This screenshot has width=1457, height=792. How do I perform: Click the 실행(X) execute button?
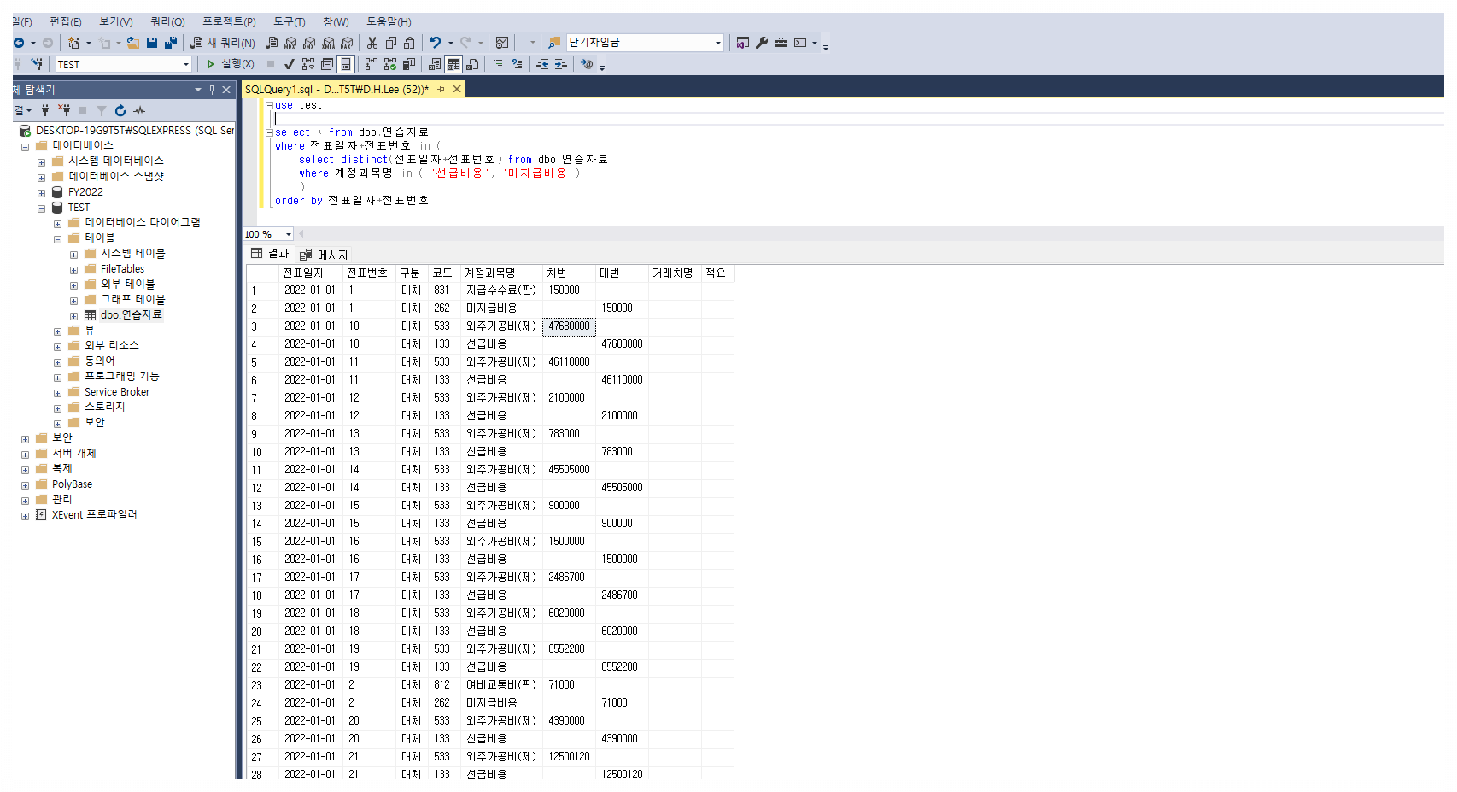coord(230,64)
